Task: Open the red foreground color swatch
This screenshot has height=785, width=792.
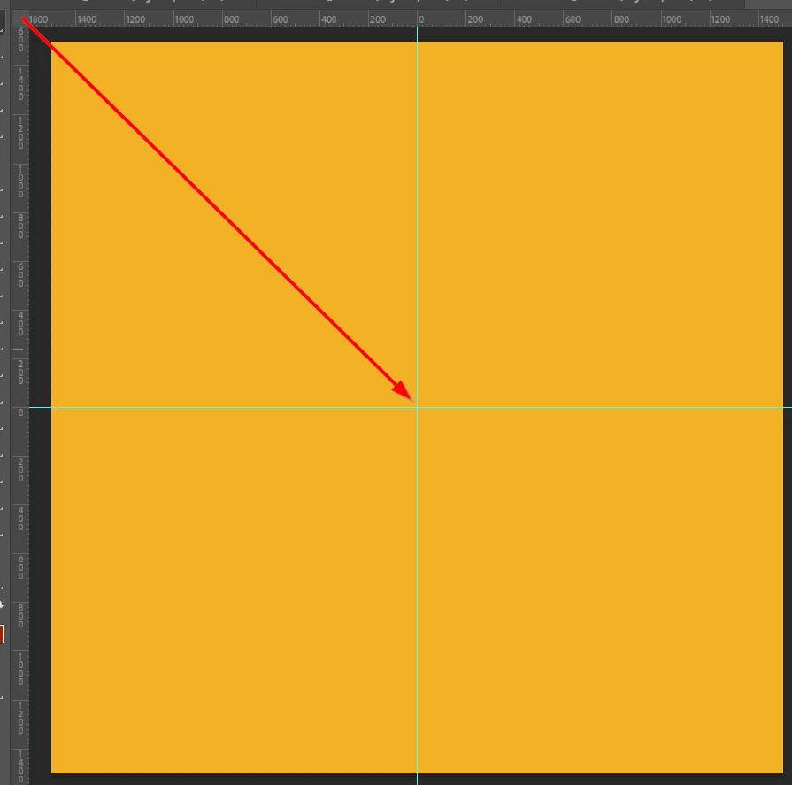Action: coord(2,634)
